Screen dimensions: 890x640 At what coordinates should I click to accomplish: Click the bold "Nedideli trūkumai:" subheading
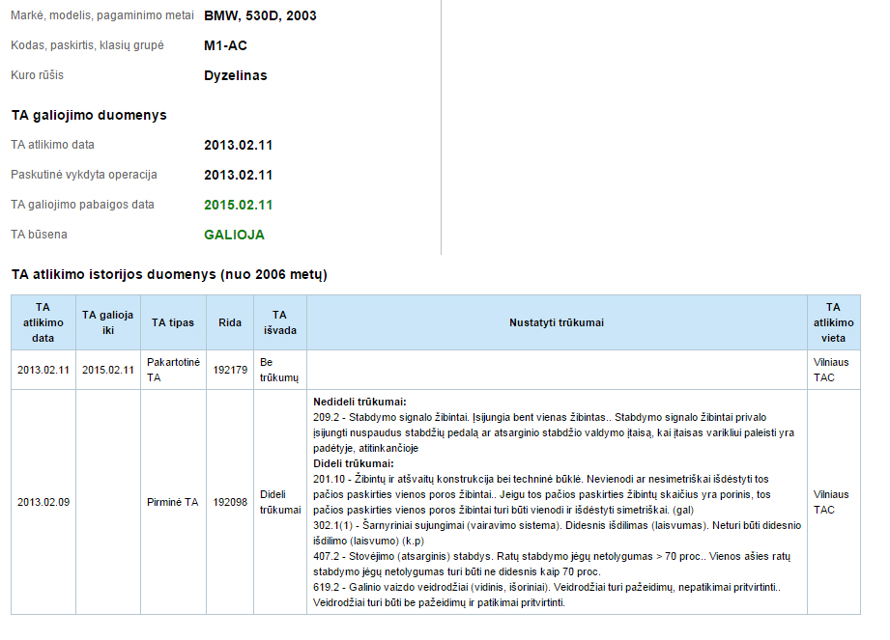(359, 402)
